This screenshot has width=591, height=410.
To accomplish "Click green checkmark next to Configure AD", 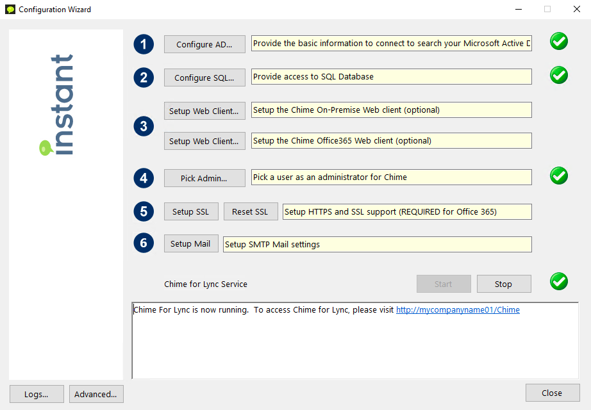I will 559,42.
